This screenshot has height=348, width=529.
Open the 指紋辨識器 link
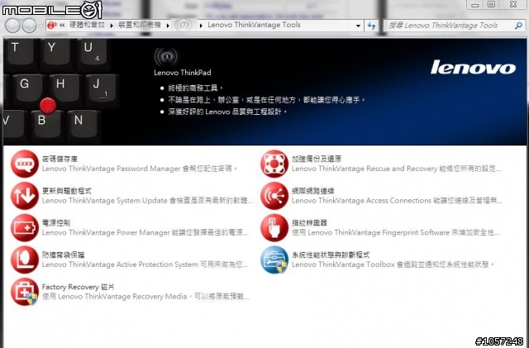(309, 223)
